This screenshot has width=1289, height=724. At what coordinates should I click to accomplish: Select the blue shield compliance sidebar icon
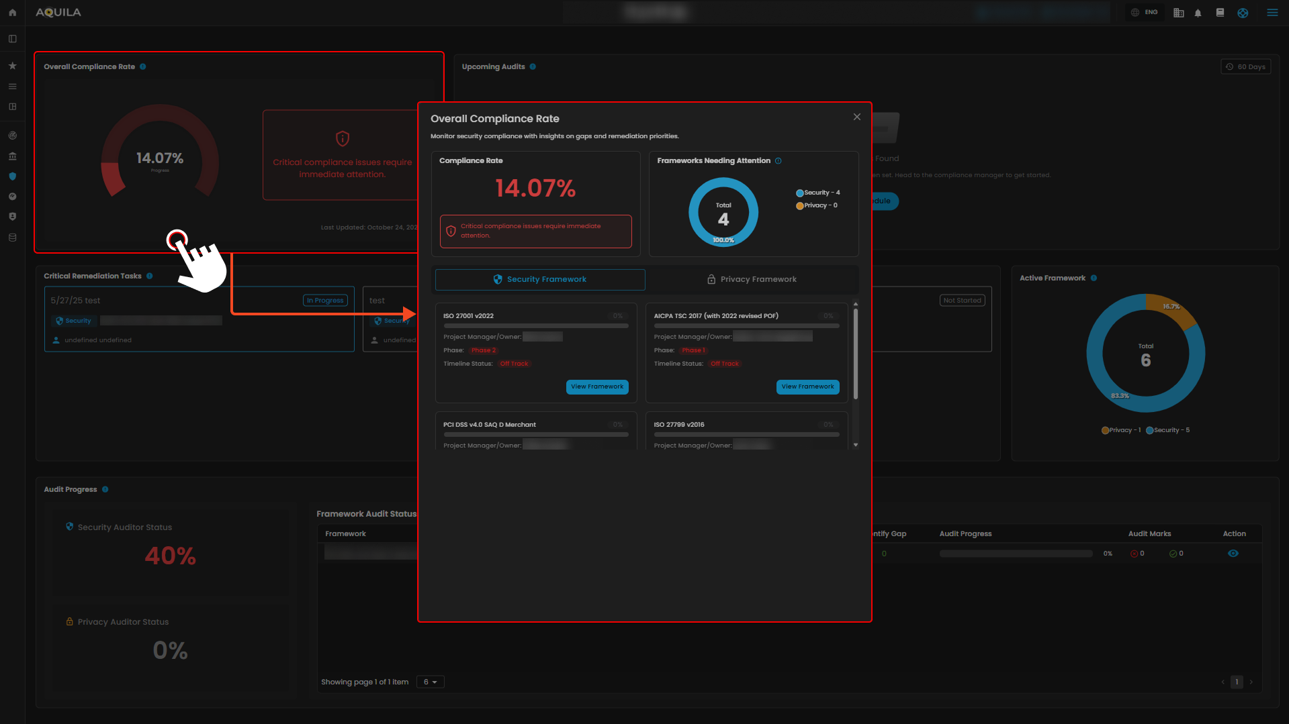pos(12,176)
